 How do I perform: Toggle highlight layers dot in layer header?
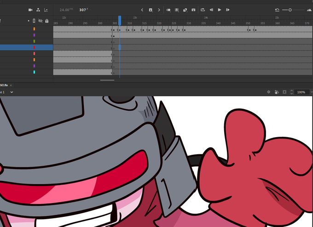29,21
